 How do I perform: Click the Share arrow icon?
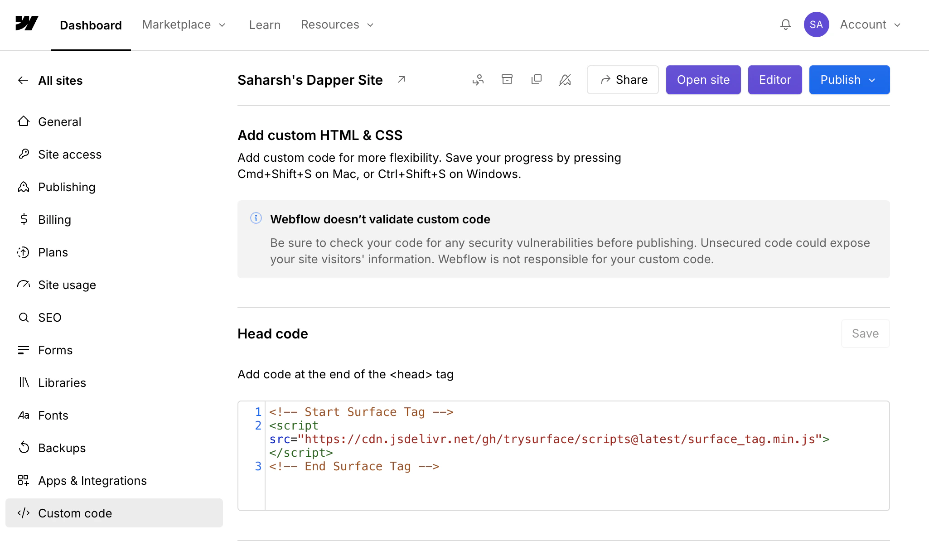point(605,80)
